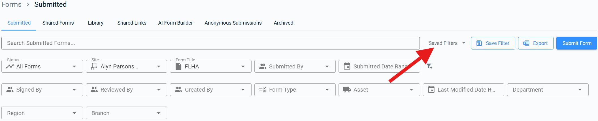
Task: Click the calendar icon in Last Modified Date
Action: [x=431, y=90]
